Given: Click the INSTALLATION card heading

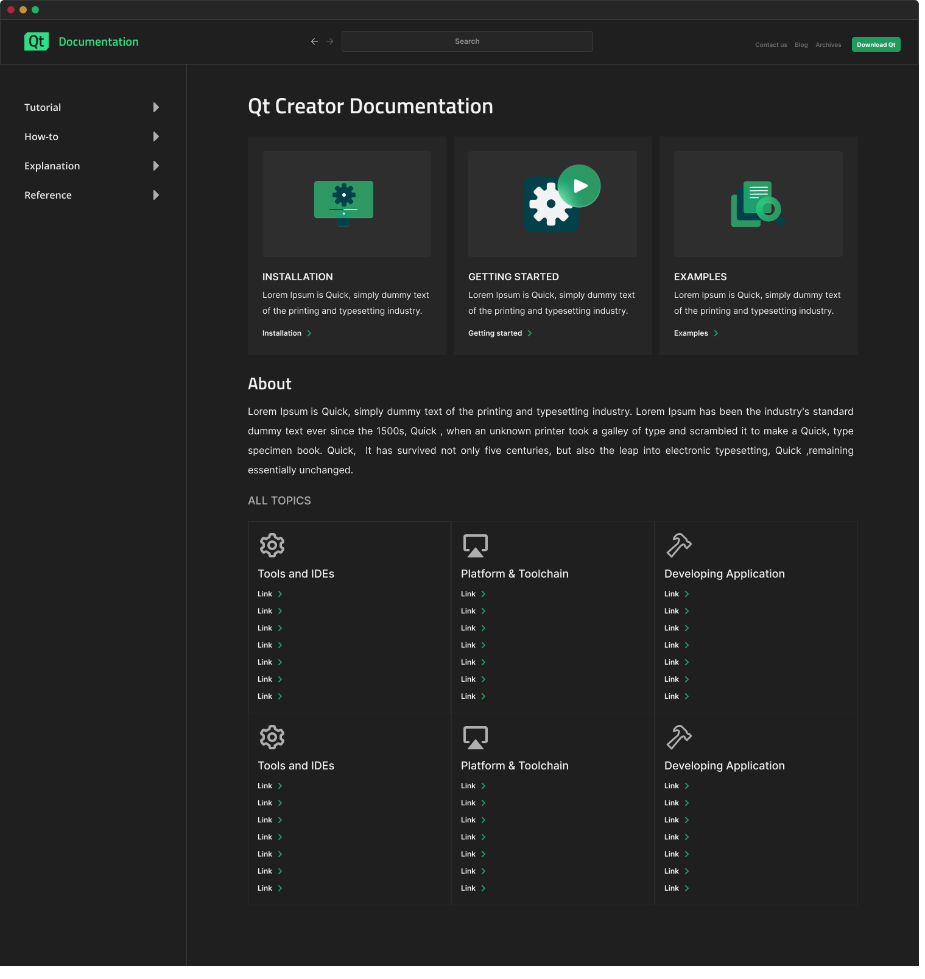Looking at the screenshot, I should click(298, 277).
